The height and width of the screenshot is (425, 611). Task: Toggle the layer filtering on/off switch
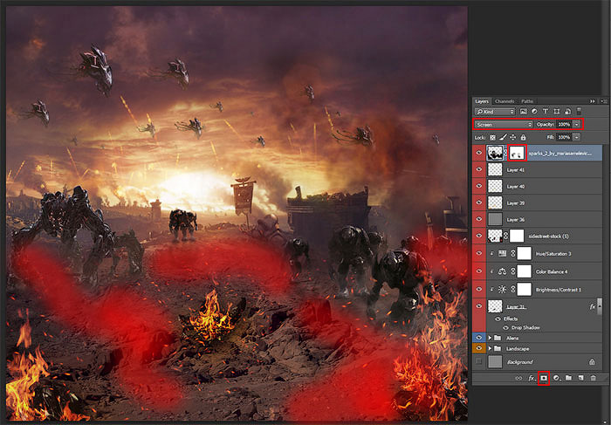point(579,112)
